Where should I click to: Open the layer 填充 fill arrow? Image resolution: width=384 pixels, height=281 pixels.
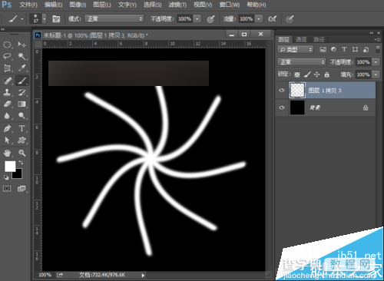[x=376, y=74]
